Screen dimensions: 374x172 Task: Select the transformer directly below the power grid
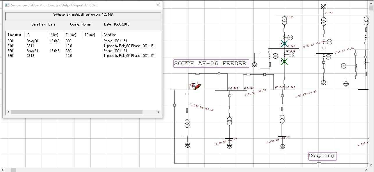click(323, 21)
